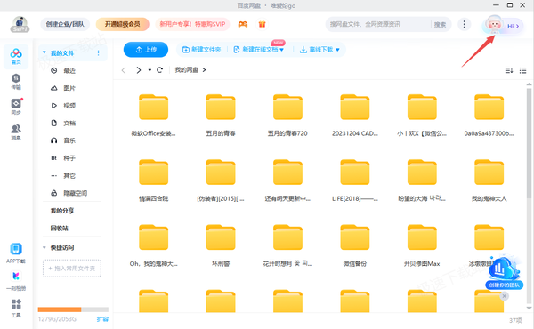Open 我的分享 in sidebar
Image resolution: width=534 pixels, height=329 pixels.
coord(62,211)
